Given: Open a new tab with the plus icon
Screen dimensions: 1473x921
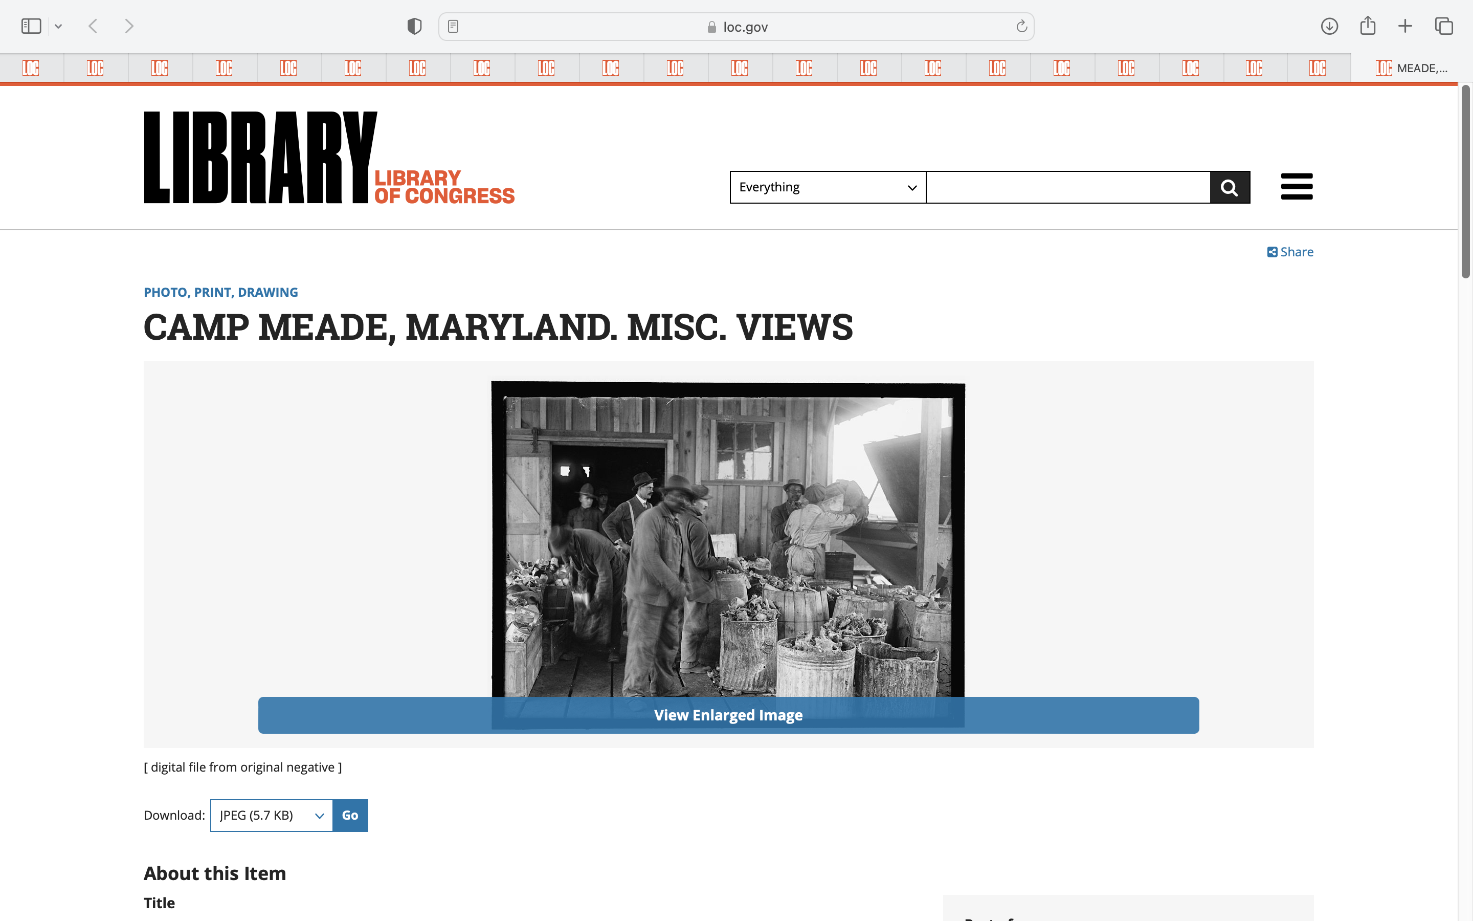Looking at the screenshot, I should coord(1405,26).
